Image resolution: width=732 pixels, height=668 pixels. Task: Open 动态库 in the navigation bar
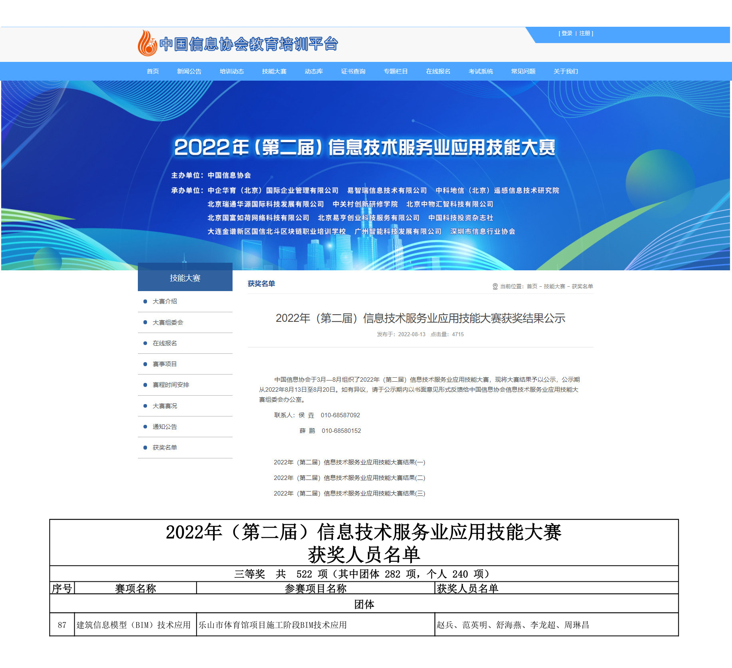click(x=314, y=71)
